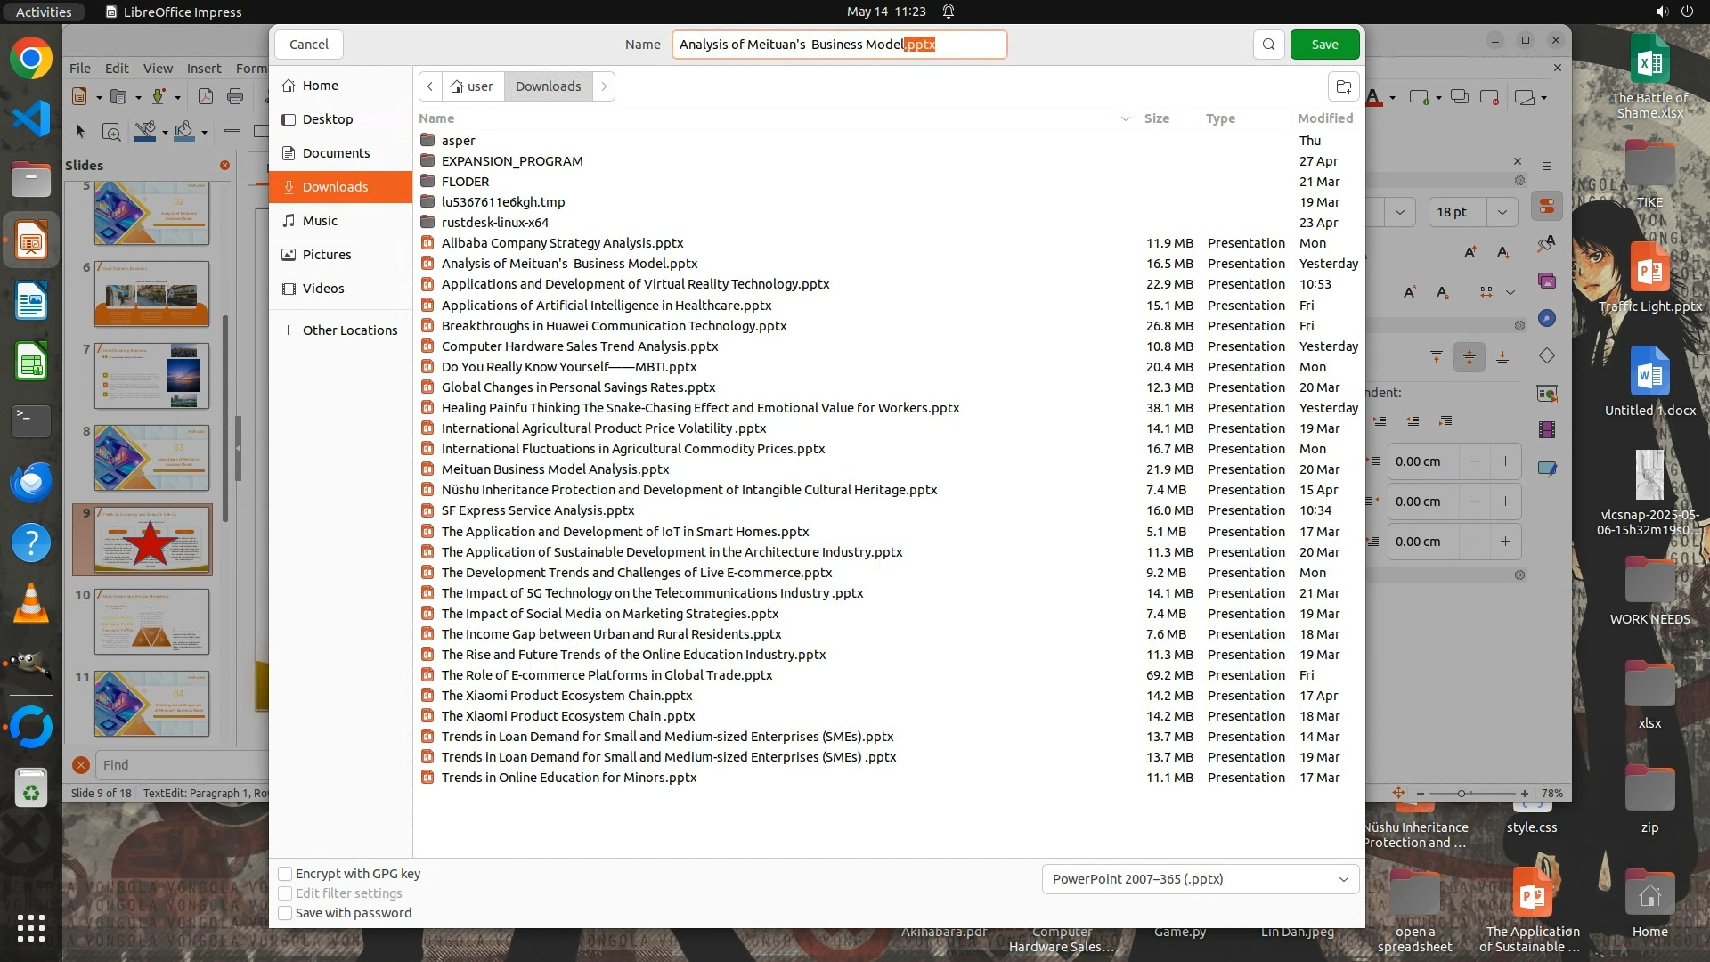This screenshot has width=1710, height=962.
Task: Open Other Locations in sidebar
Action: pos(349,330)
